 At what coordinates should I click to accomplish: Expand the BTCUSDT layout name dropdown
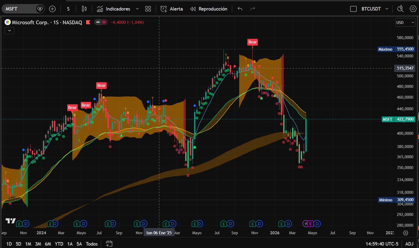click(387, 9)
